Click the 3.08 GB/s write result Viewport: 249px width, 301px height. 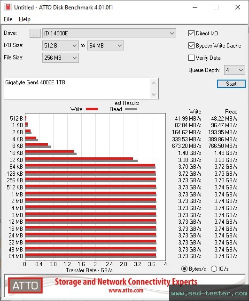tap(190, 160)
